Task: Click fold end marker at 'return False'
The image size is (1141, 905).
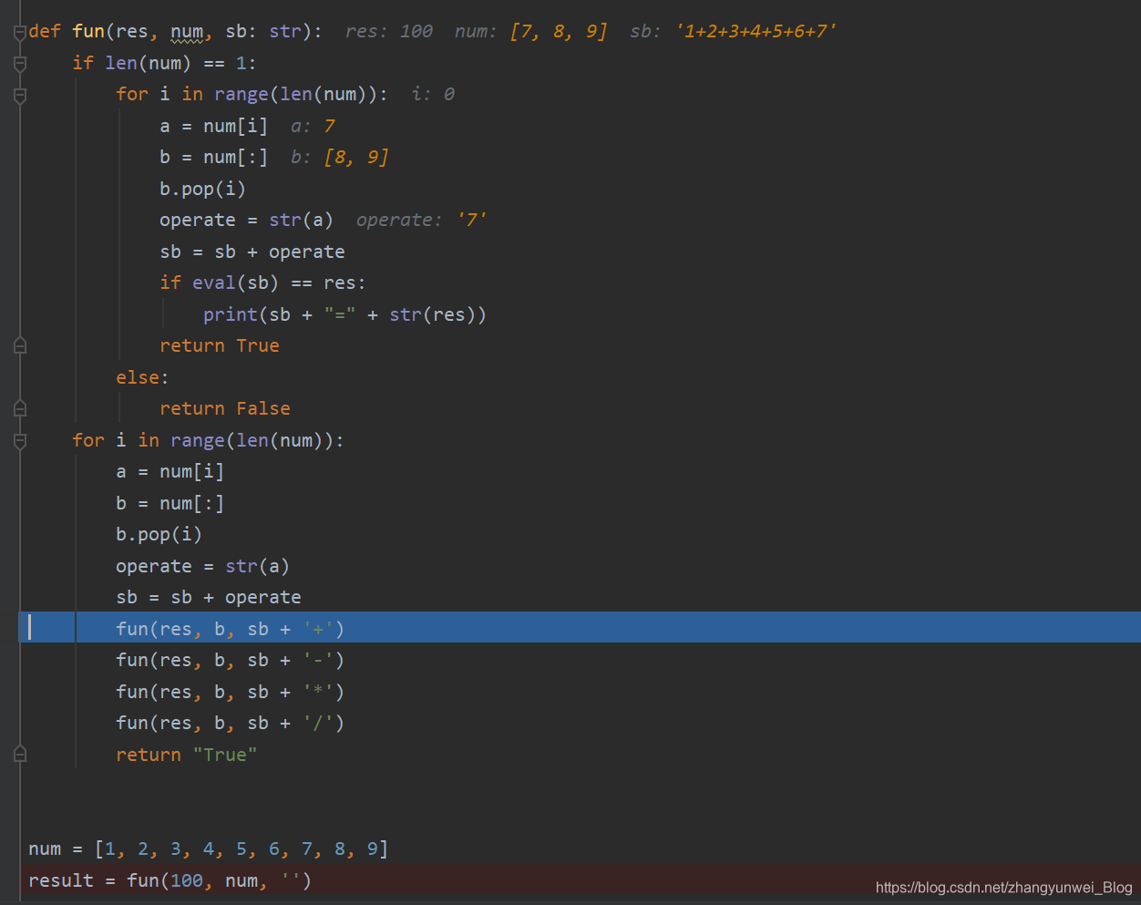Action: (20, 409)
